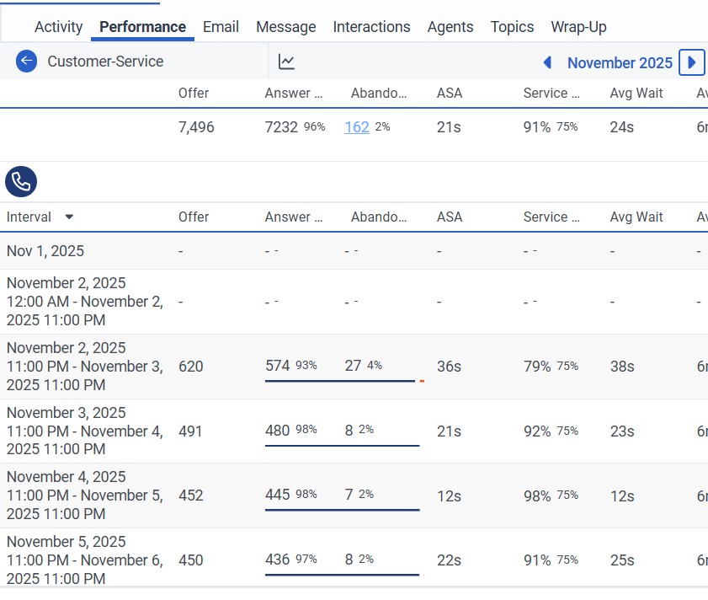The height and width of the screenshot is (600, 708).
Task: Open the Topics tab
Action: pos(512,26)
